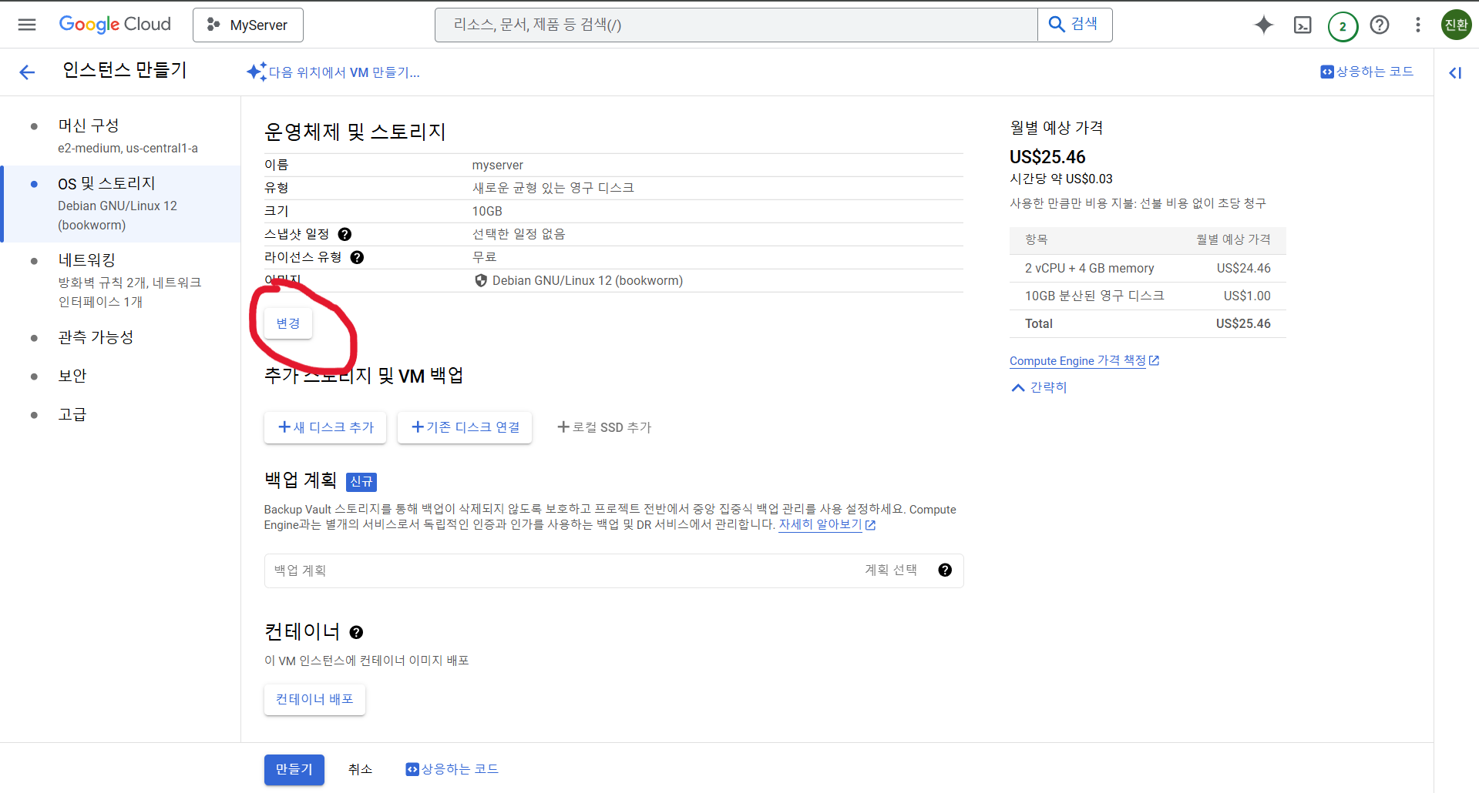Click the Gemini sparkle icon in header
Image resolution: width=1479 pixels, height=793 pixels.
click(x=1263, y=25)
